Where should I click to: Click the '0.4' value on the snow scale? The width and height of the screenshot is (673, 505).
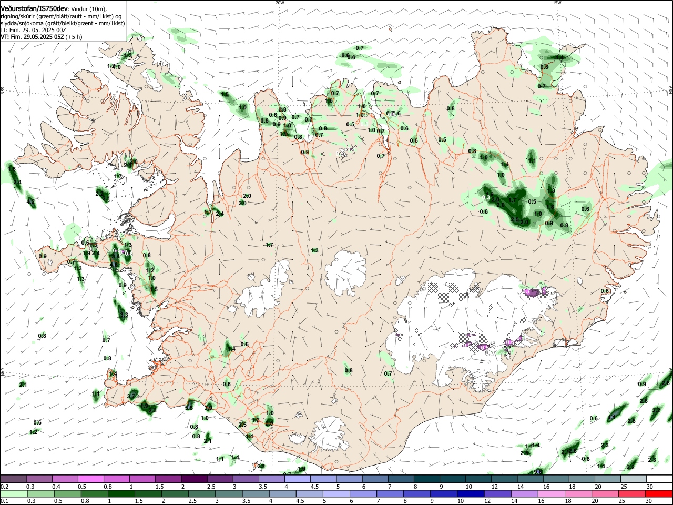pyautogui.click(x=56, y=487)
